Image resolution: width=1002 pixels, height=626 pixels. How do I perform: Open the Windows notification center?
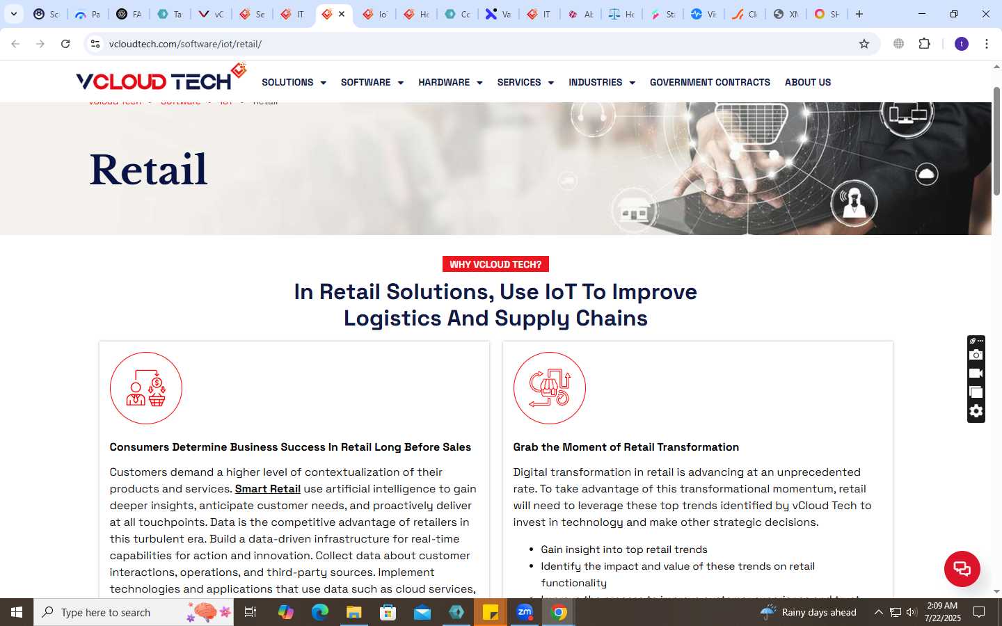click(979, 612)
